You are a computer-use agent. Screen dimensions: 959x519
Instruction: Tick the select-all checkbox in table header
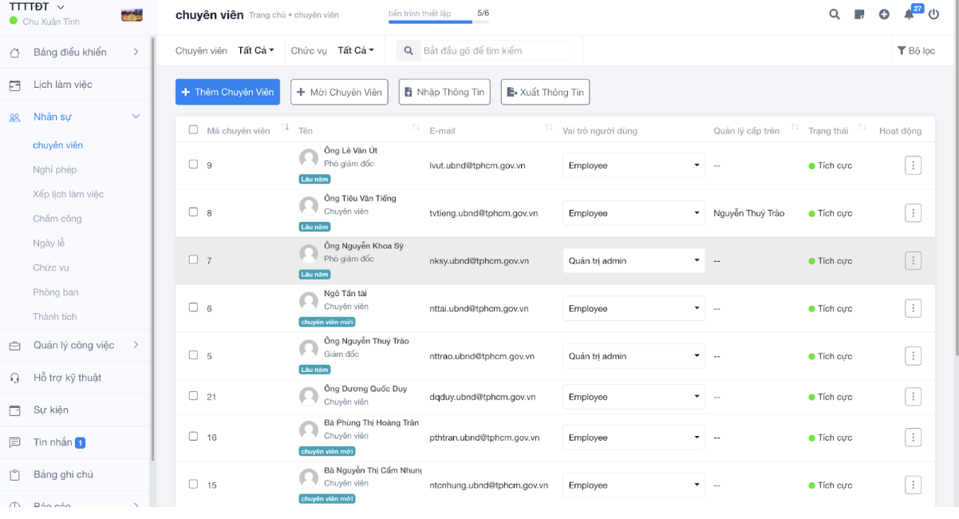(x=193, y=129)
